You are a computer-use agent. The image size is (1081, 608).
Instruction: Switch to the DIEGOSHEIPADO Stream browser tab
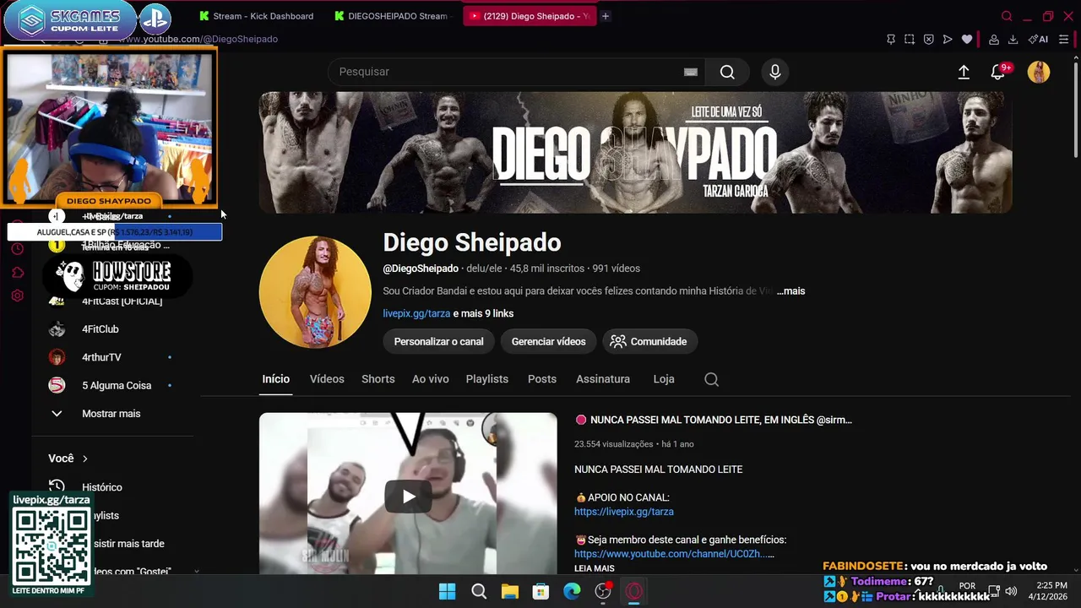391,16
